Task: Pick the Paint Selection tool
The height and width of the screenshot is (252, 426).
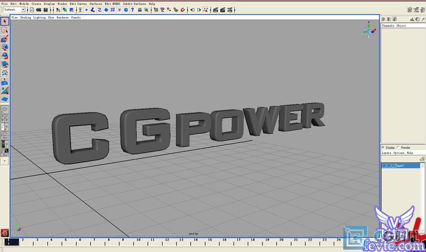Action: tap(5, 38)
